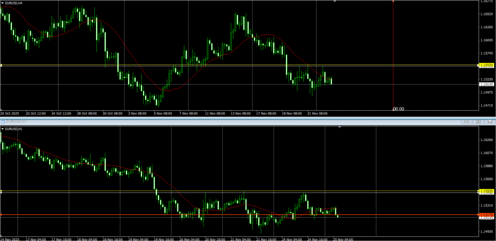Select the orange 1.15175 price label on H1
This screenshot has height=241, width=496.
486,214
